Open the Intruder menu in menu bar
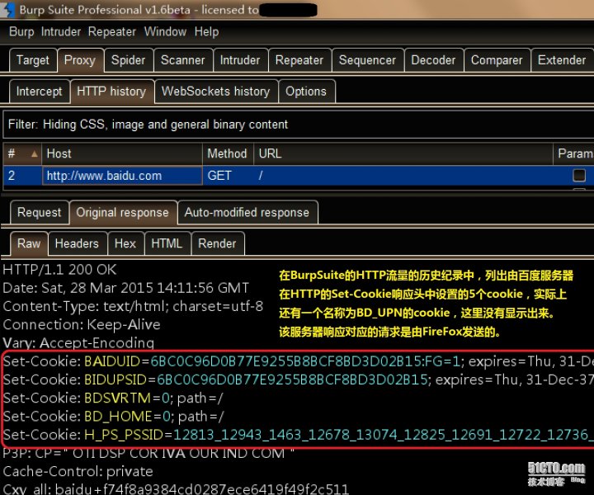 [x=60, y=32]
